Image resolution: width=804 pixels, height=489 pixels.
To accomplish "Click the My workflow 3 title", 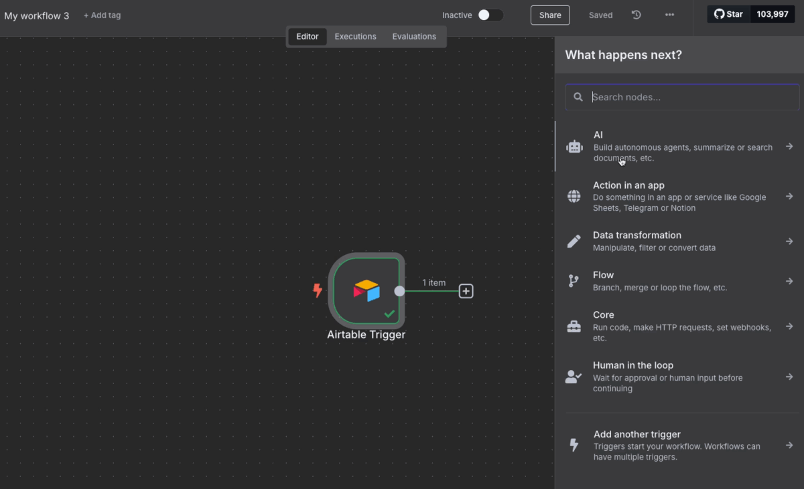I will 37,15.
